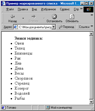The image size is (95, 111).
Task: Click the Лев list item
Action: point(18,63)
